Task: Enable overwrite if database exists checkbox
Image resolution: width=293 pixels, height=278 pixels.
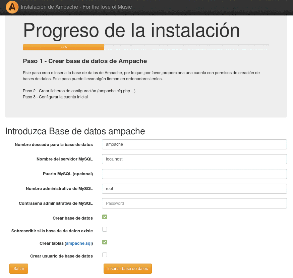Action: (105, 229)
